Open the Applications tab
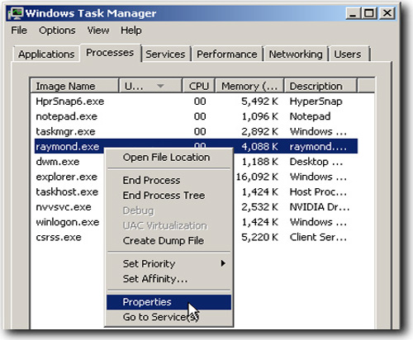 46,54
